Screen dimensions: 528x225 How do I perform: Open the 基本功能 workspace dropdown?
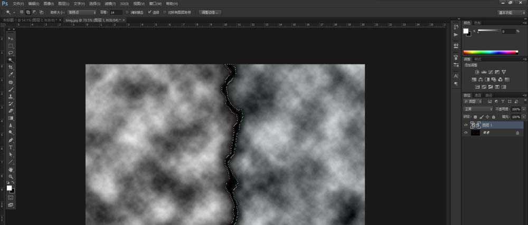click(511, 12)
